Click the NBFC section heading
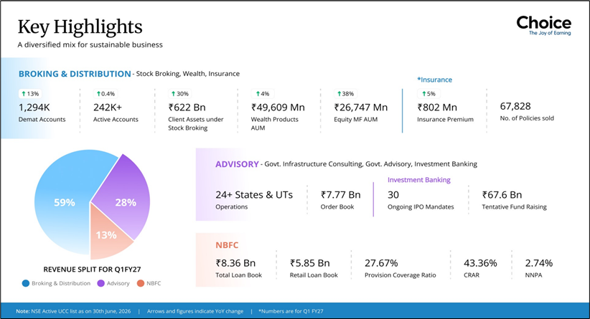 [227, 245]
